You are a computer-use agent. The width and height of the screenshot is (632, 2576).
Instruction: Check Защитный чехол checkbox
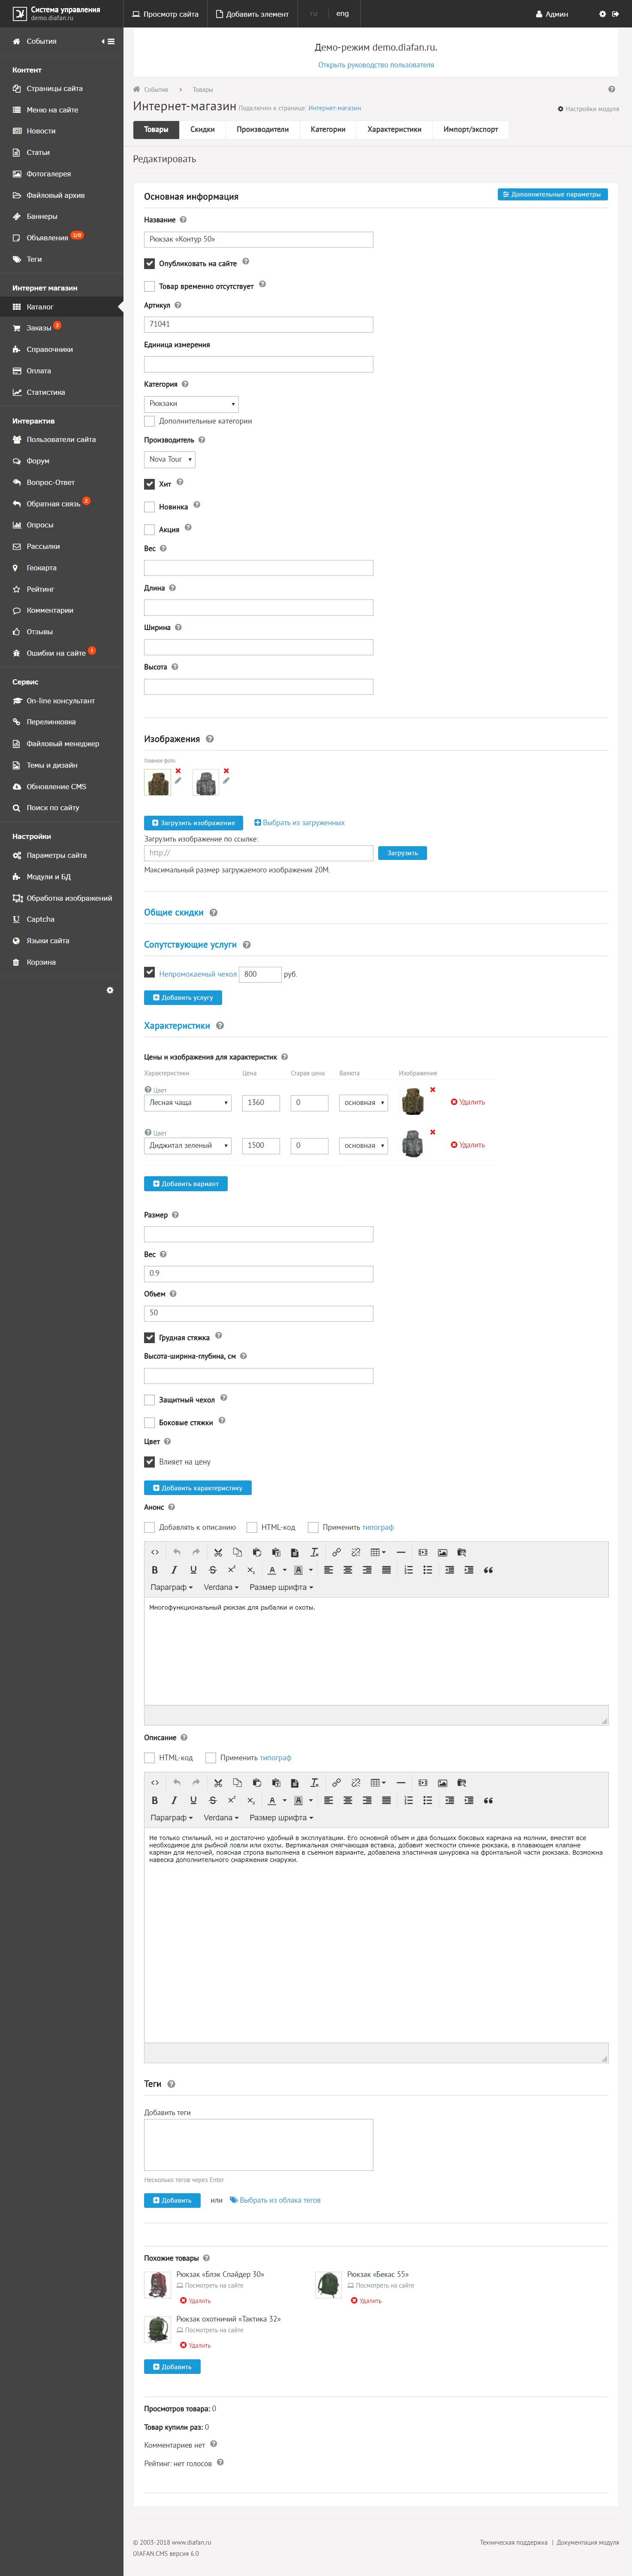(x=149, y=1400)
